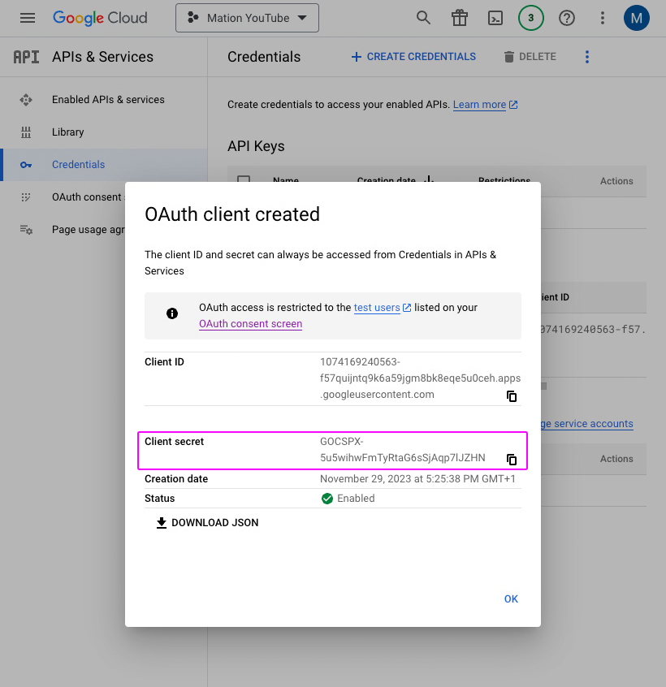
Task: Open the main navigation hamburger menu
Action: point(28,18)
